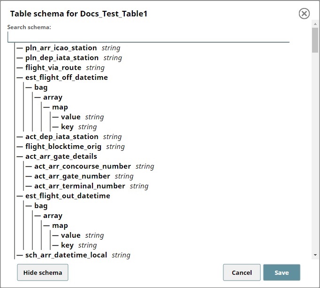
Task: Collapse act_arr_gate_details node
Action: pos(61,156)
